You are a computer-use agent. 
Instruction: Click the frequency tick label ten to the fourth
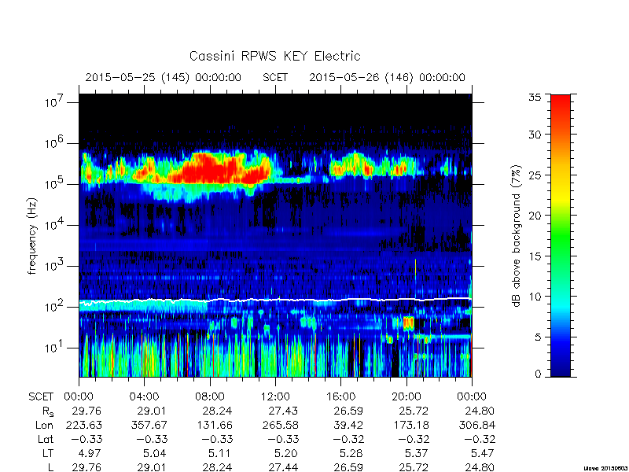pyautogui.click(x=53, y=225)
